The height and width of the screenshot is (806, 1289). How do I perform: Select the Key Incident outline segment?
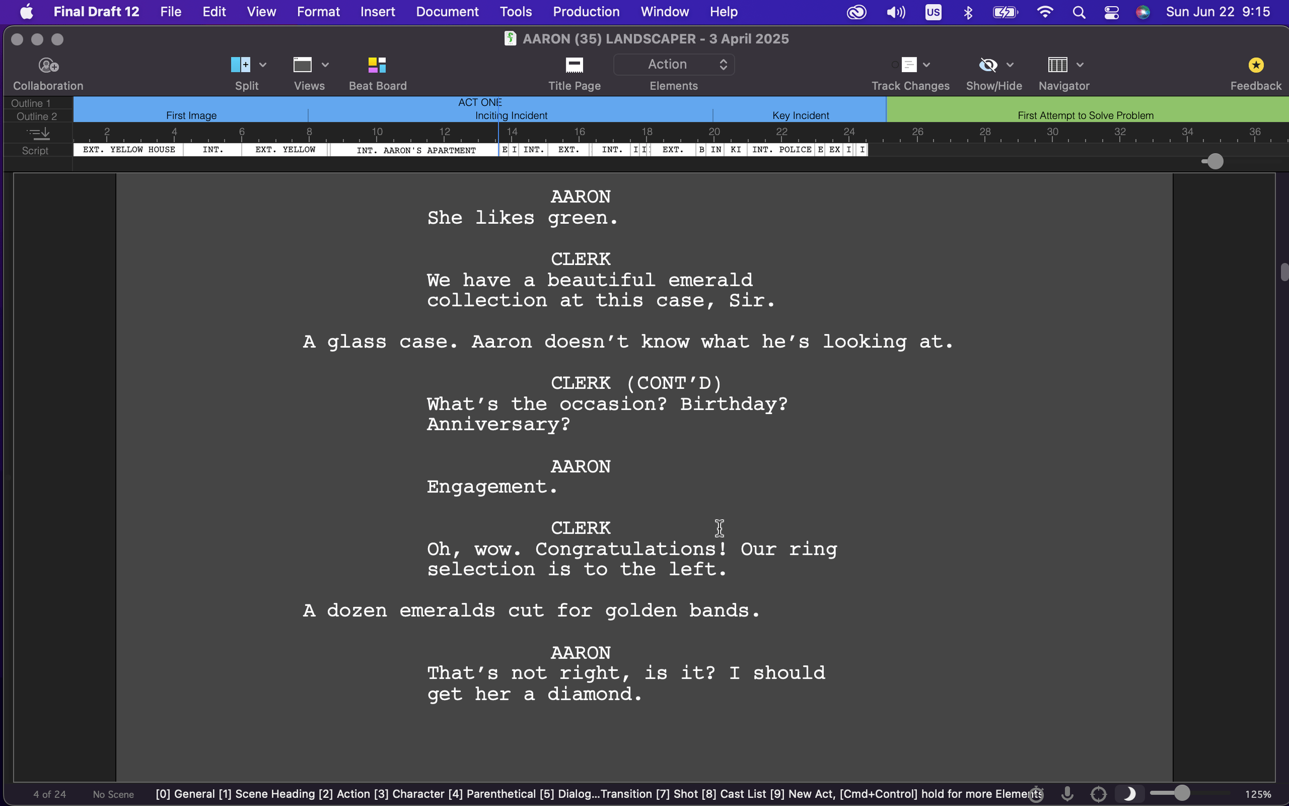click(800, 115)
